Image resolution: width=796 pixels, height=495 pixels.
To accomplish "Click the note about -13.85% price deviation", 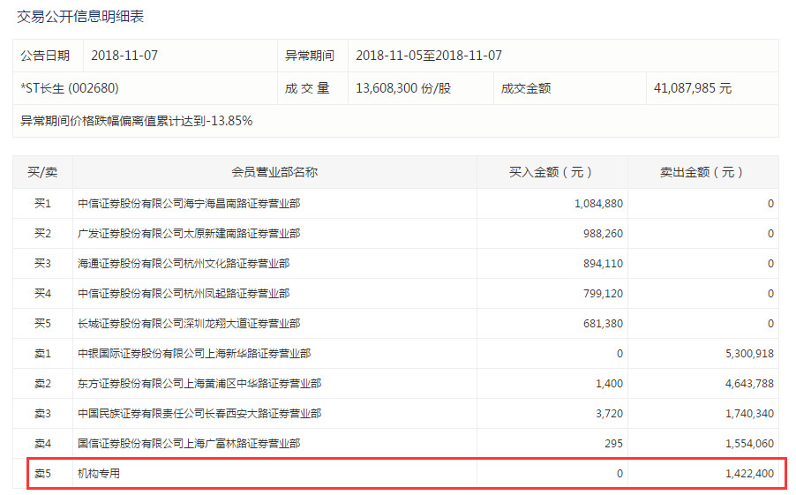I will pyautogui.click(x=136, y=121).
